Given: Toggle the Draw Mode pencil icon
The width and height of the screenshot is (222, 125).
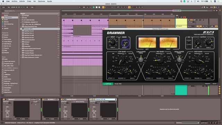Looking at the screenshot, I should (202, 7).
